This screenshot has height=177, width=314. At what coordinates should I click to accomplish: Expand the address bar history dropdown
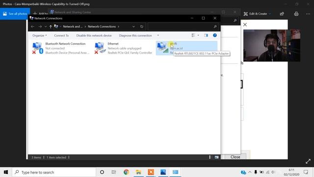[x=133, y=27]
